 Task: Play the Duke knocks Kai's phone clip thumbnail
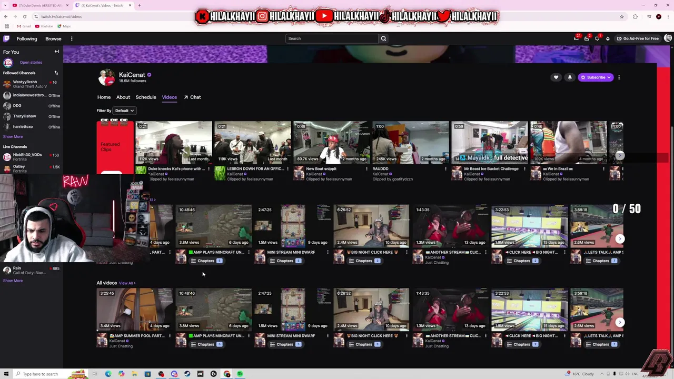coord(174,142)
